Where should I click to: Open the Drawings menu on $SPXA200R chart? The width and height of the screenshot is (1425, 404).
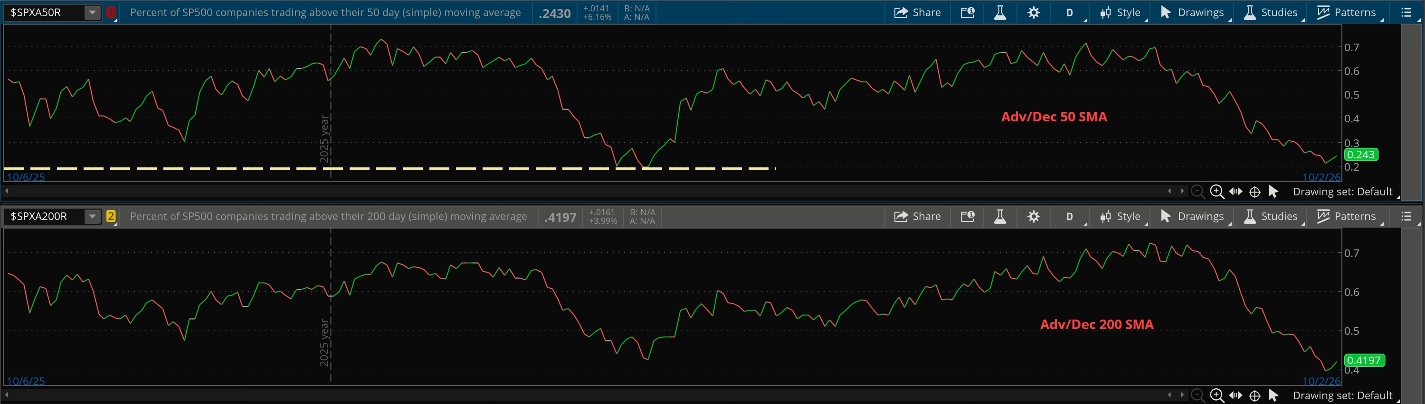click(x=1192, y=216)
